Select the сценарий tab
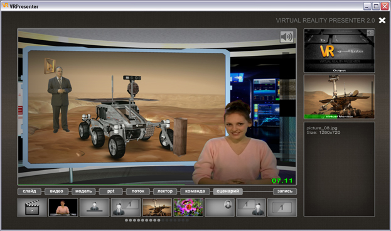Viewport: 391px width, 231px height. [228, 191]
